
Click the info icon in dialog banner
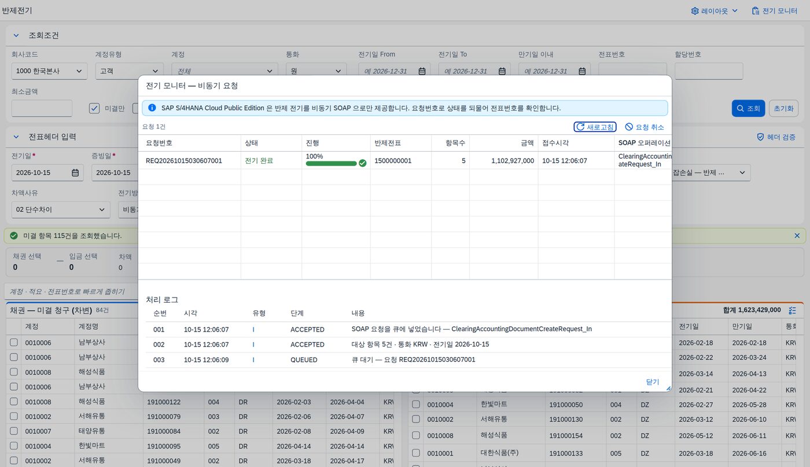[x=152, y=108]
